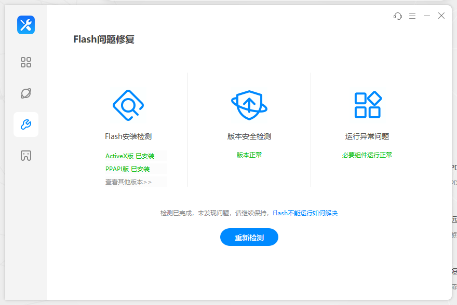Click the 版本安全检测 label
This screenshot has height=305, width=457.
249,136
